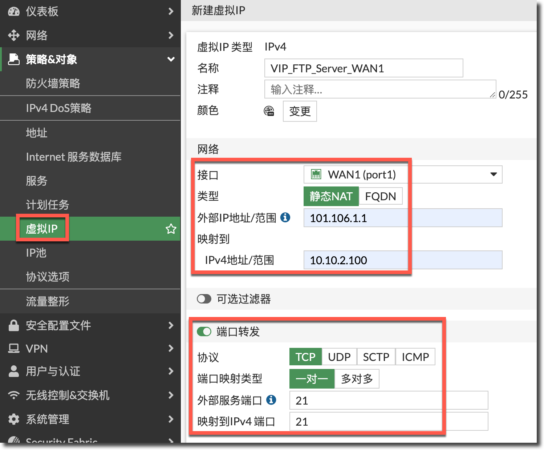The height and width of the screenshot is (450, 544).
Task: Enable the 可选过滤器 toggle
Action: click(x=204, y=299)
